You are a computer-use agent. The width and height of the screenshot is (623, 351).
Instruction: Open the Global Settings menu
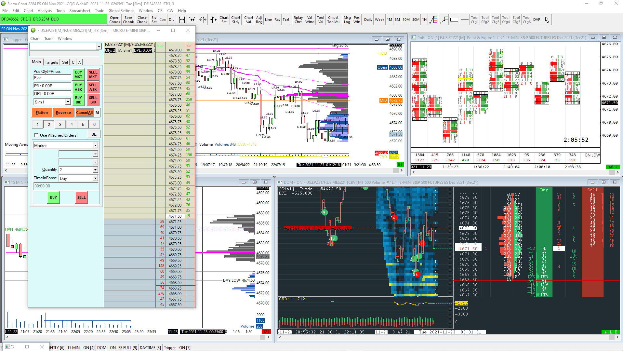pyautogui.click(x=121, y=11)
